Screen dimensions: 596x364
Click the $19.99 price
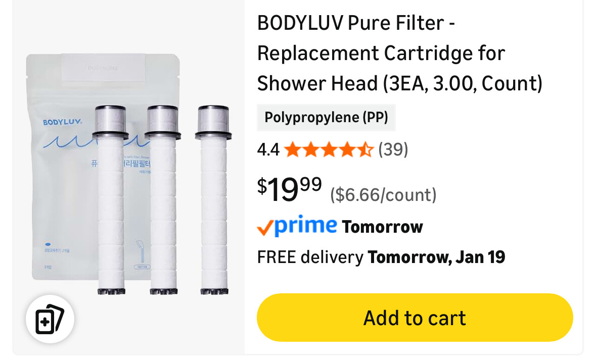[290, 189]
